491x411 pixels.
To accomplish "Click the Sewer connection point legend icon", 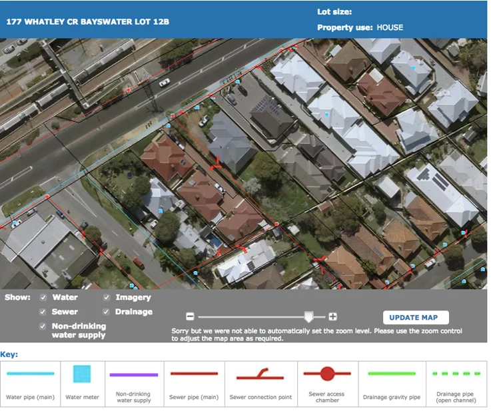I will (260, 374).
